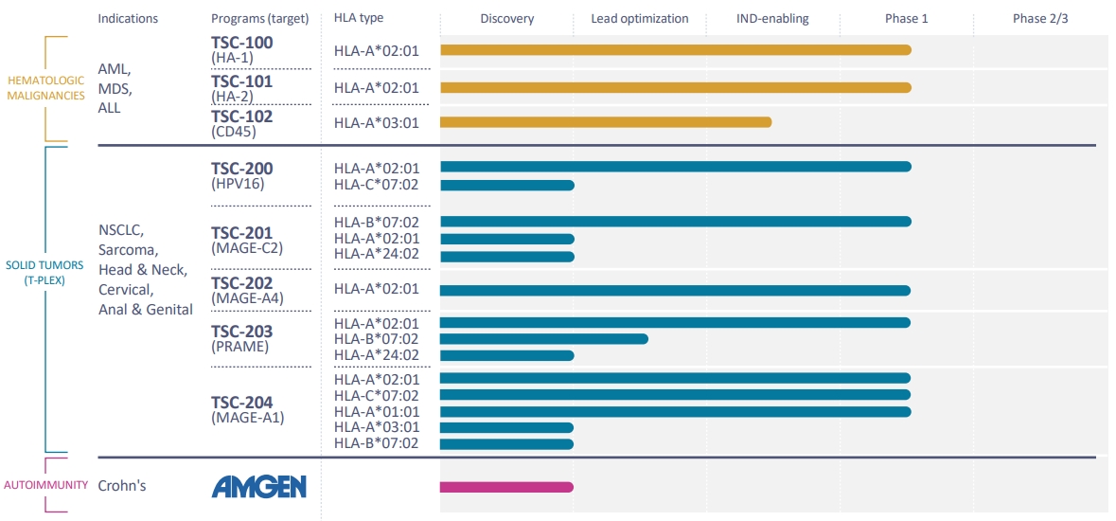1116x521 pixels.
Task: Open the TSC-200 program label
Action: [x=241, y=170]
